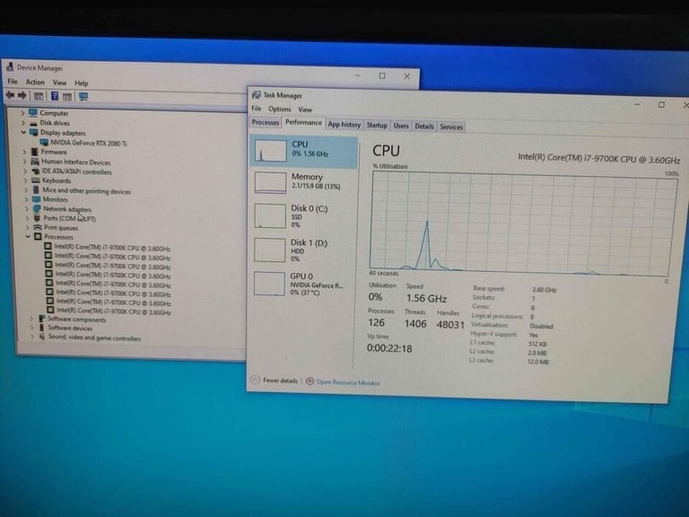
Task: Expand Mice and other pointing devices node
Action: [26, 190]
